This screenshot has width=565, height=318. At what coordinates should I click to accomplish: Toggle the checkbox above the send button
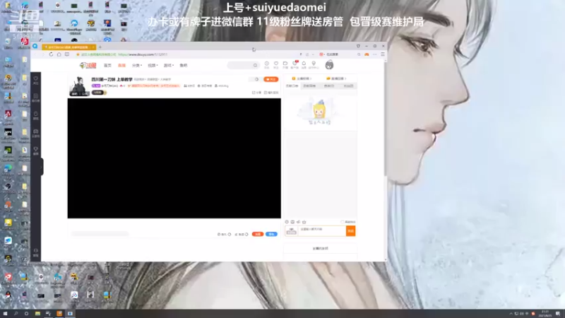343,222
